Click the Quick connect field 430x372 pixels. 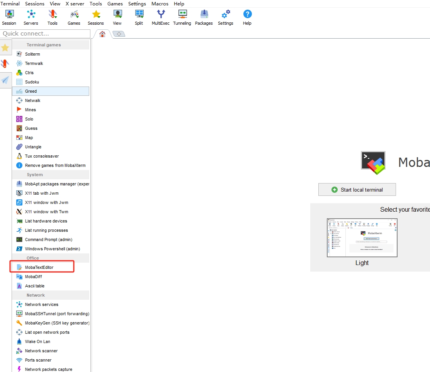tap(44, 34)
